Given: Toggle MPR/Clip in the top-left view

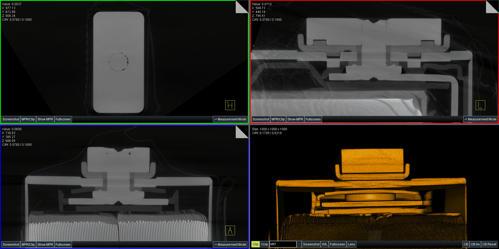Looking at the screenshot, I should 28,119.
